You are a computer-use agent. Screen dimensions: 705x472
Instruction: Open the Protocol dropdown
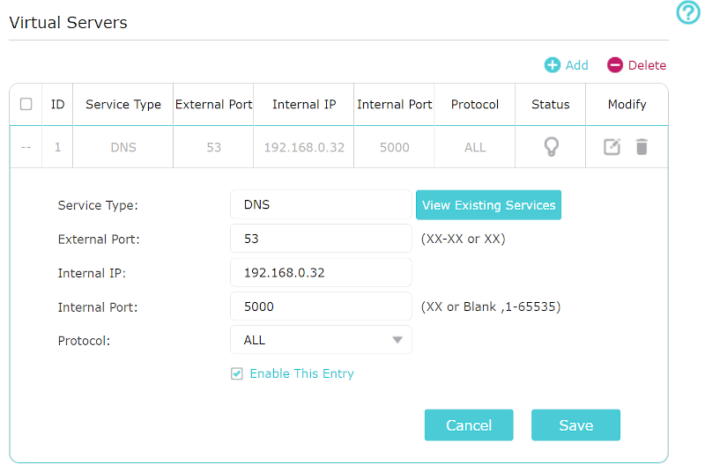click(321, 340)
